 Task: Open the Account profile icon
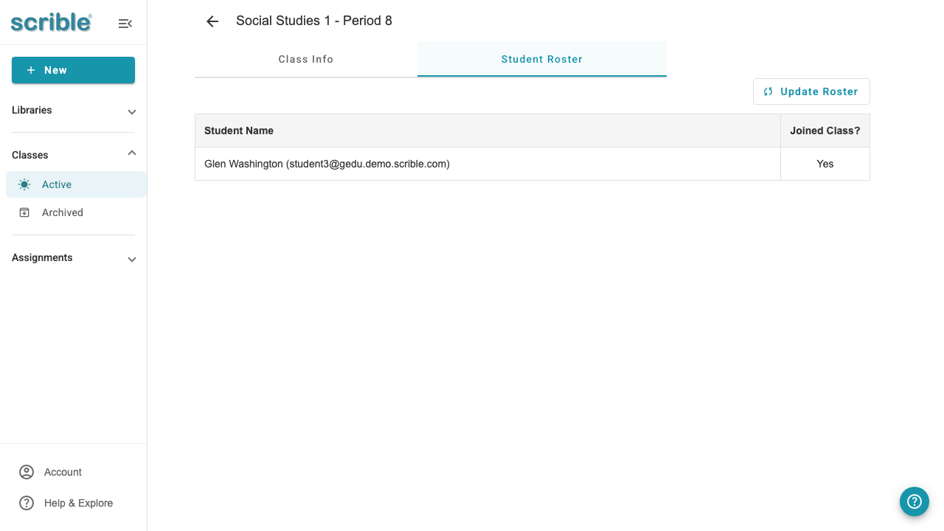[27, 472]
